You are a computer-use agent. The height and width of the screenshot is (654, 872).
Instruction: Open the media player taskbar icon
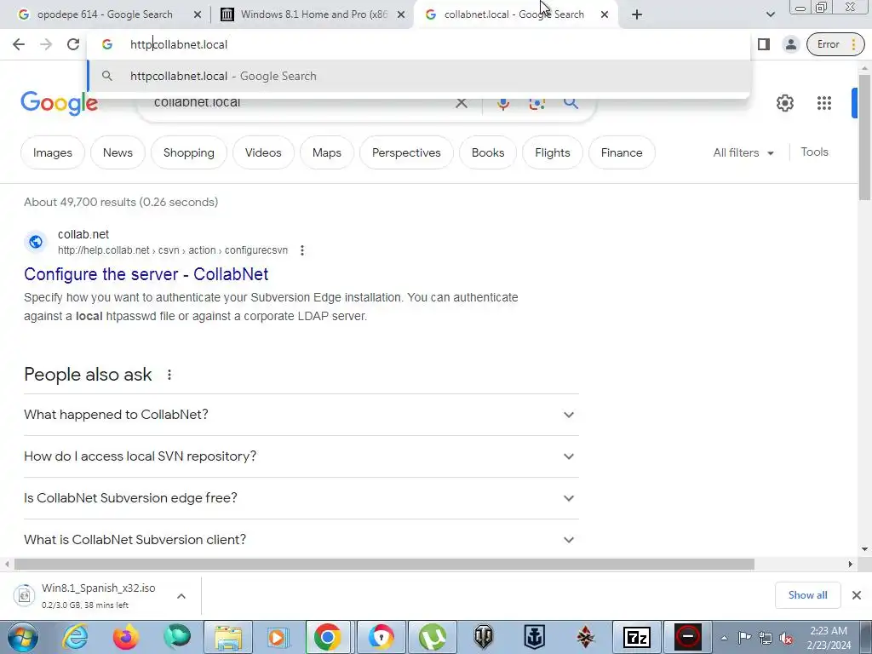(278, 637)
